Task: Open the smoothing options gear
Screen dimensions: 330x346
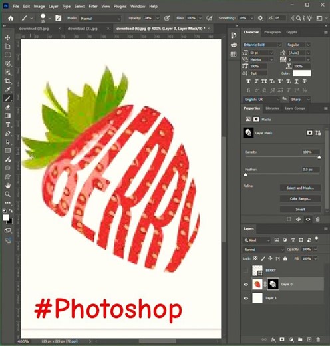Action: 260,18
